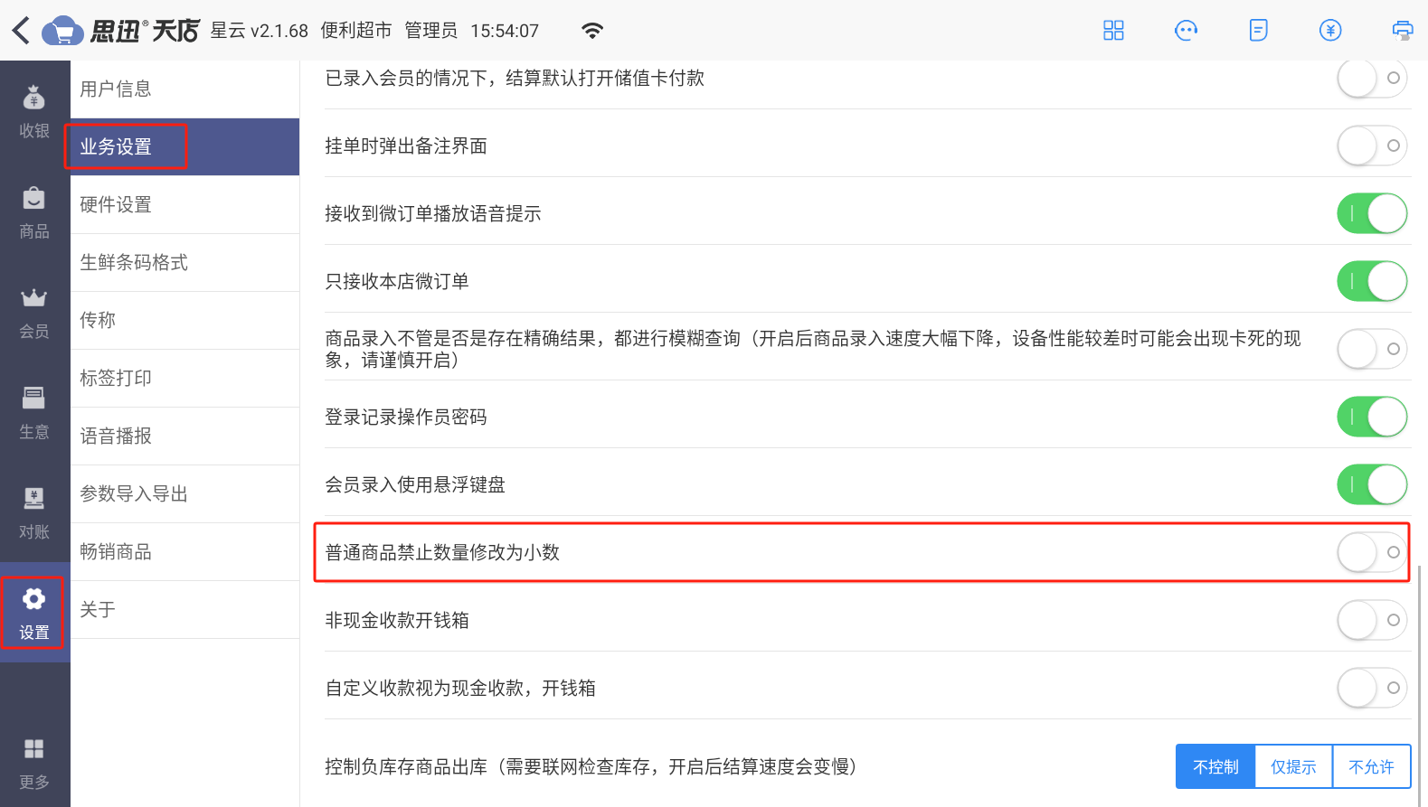Enable 普通商品禁止数量修改为小数 toggle
The height and width of the screenshot is (807, 1428).
pos(1372,552)
